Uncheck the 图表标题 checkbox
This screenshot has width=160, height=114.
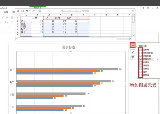pyautogui.click(x=141, y=56)
